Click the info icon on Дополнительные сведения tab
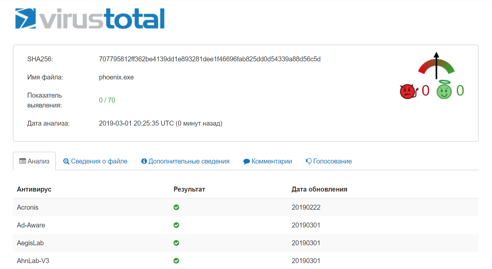Screen dimensions: 492x269 (x=144, y=161)
